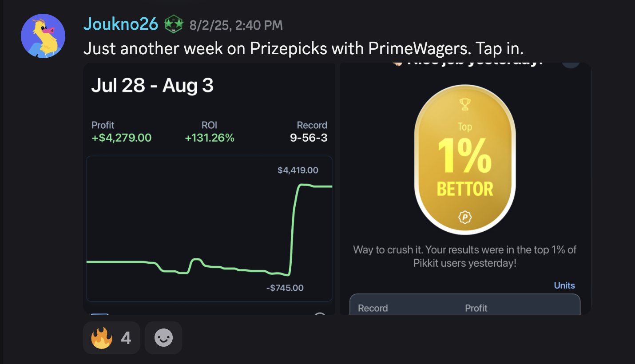
Task: Click the Top 1% BETTOR gold badge
Action: point(465,160)
